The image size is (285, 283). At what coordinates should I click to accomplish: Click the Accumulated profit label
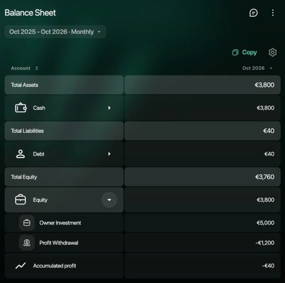55,266
